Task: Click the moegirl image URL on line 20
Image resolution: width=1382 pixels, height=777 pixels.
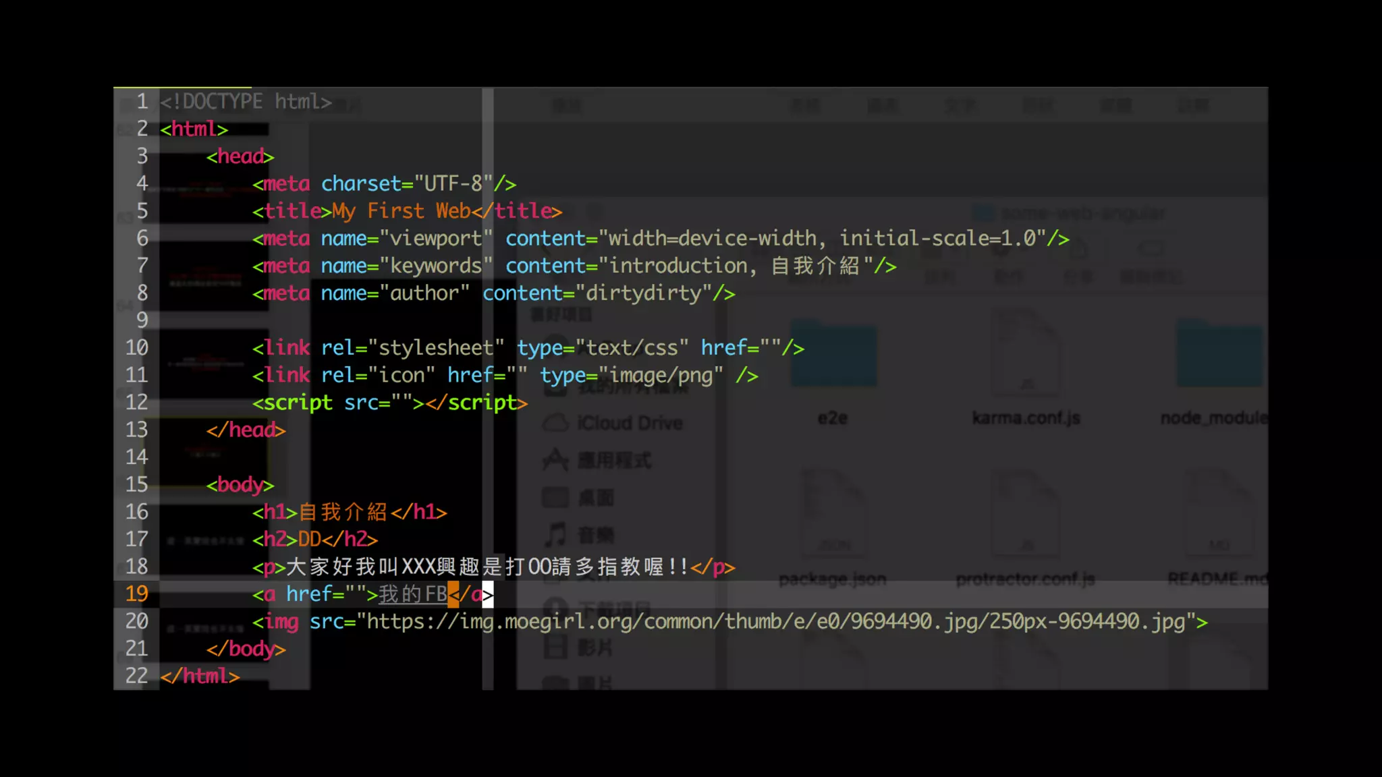Action: (x=776, y=621)
